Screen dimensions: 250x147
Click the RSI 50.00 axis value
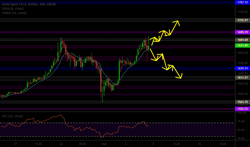click(241, 130)
